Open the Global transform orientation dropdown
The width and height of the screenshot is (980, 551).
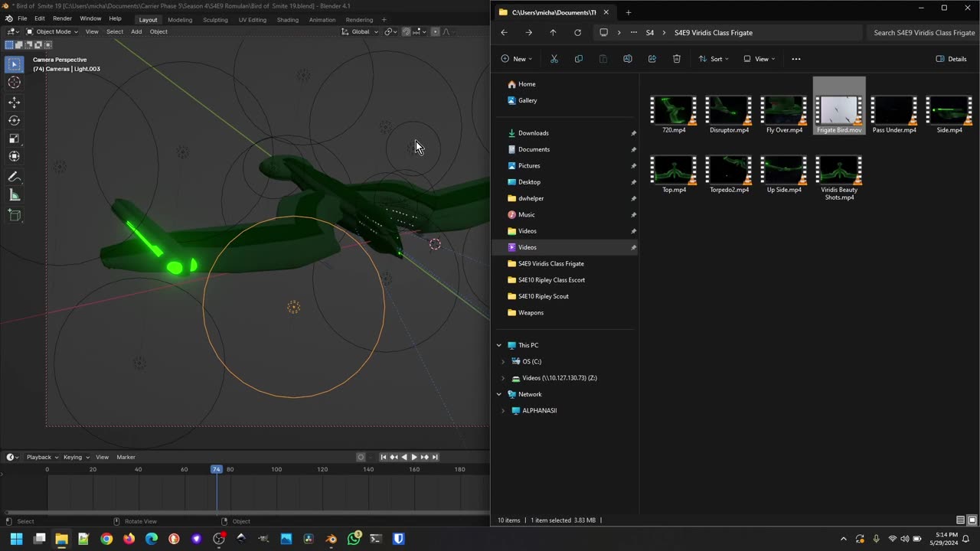click(360, 31)
